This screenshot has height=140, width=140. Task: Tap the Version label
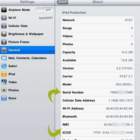(x=68, y=68)
